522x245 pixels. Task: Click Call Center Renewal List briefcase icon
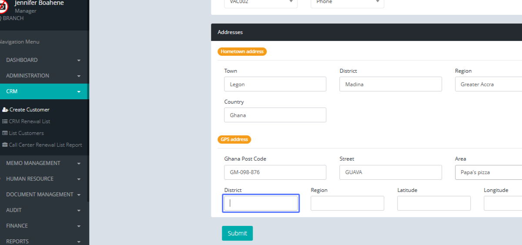(5, 145)
